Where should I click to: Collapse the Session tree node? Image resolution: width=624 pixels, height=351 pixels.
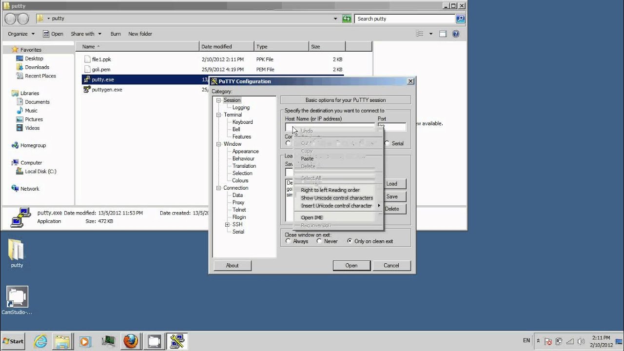coord(219,100)
